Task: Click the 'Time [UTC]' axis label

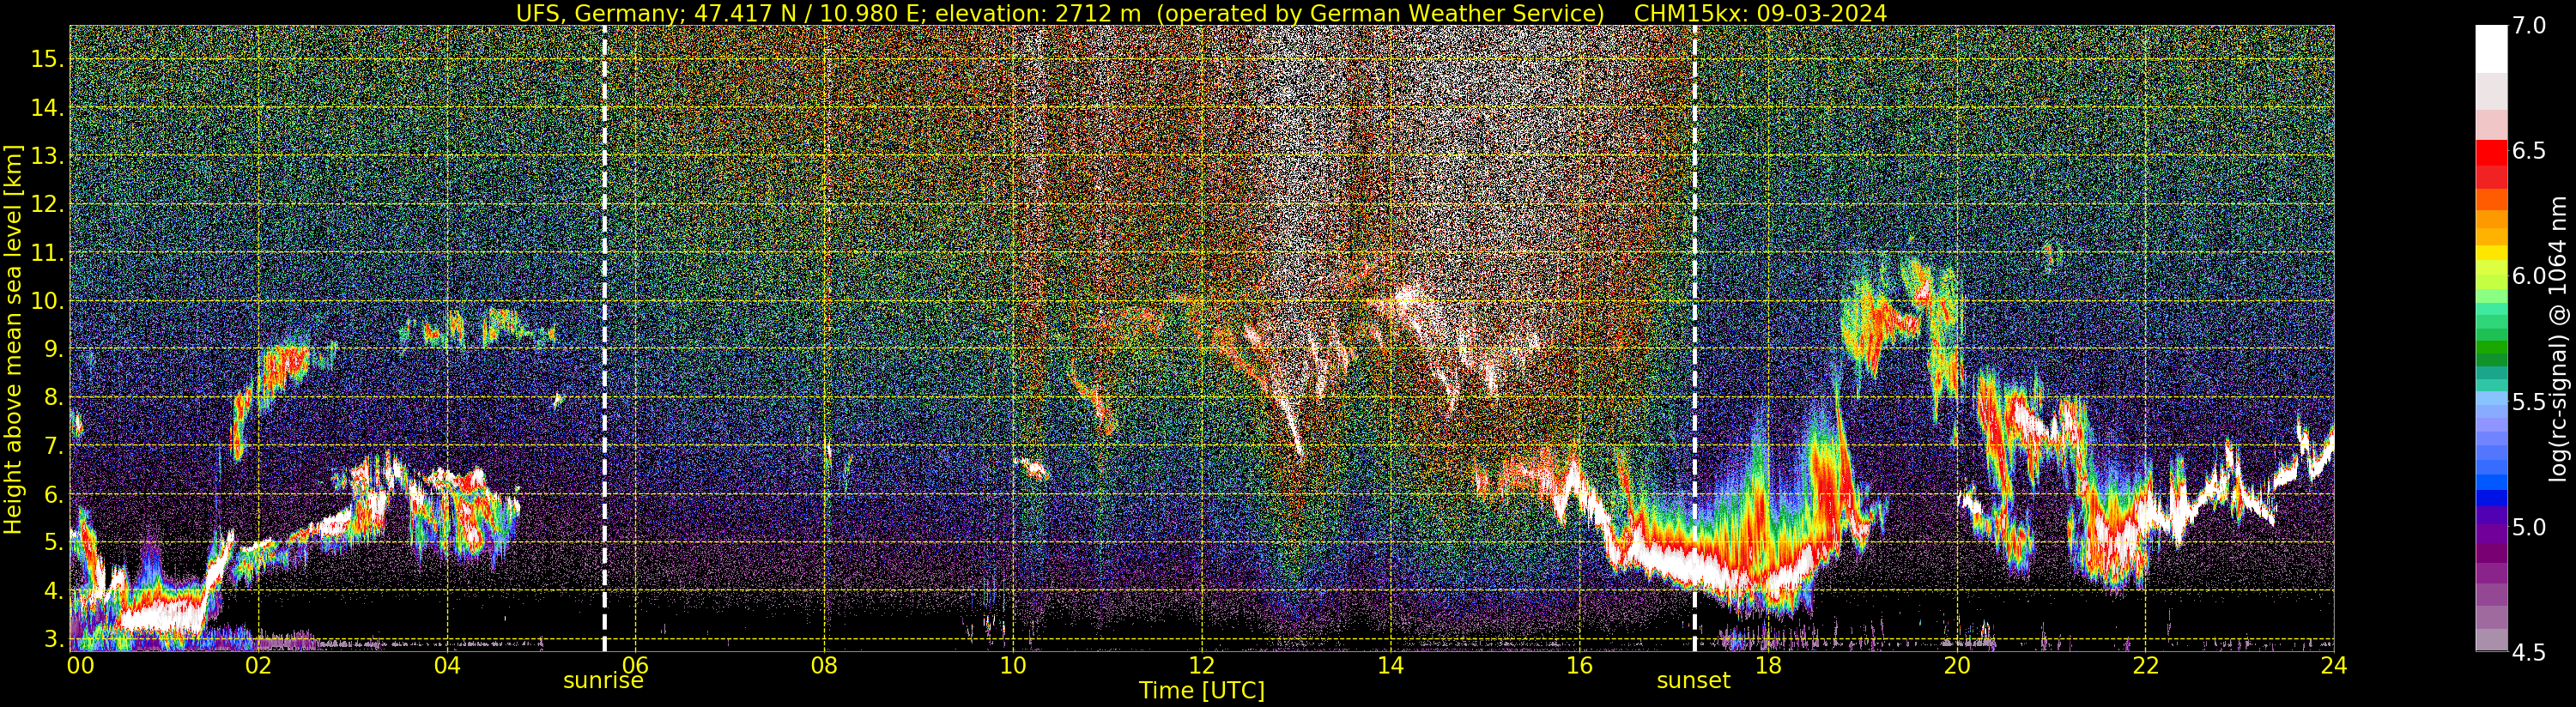Action: (1202, 691)
